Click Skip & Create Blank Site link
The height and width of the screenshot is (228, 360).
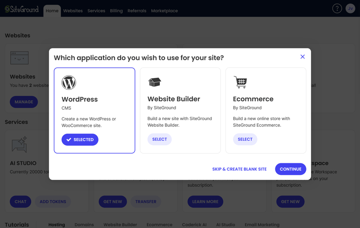(x=239, y=169)
